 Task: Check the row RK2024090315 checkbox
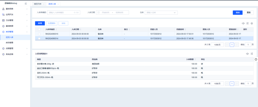tap(39, 34)
